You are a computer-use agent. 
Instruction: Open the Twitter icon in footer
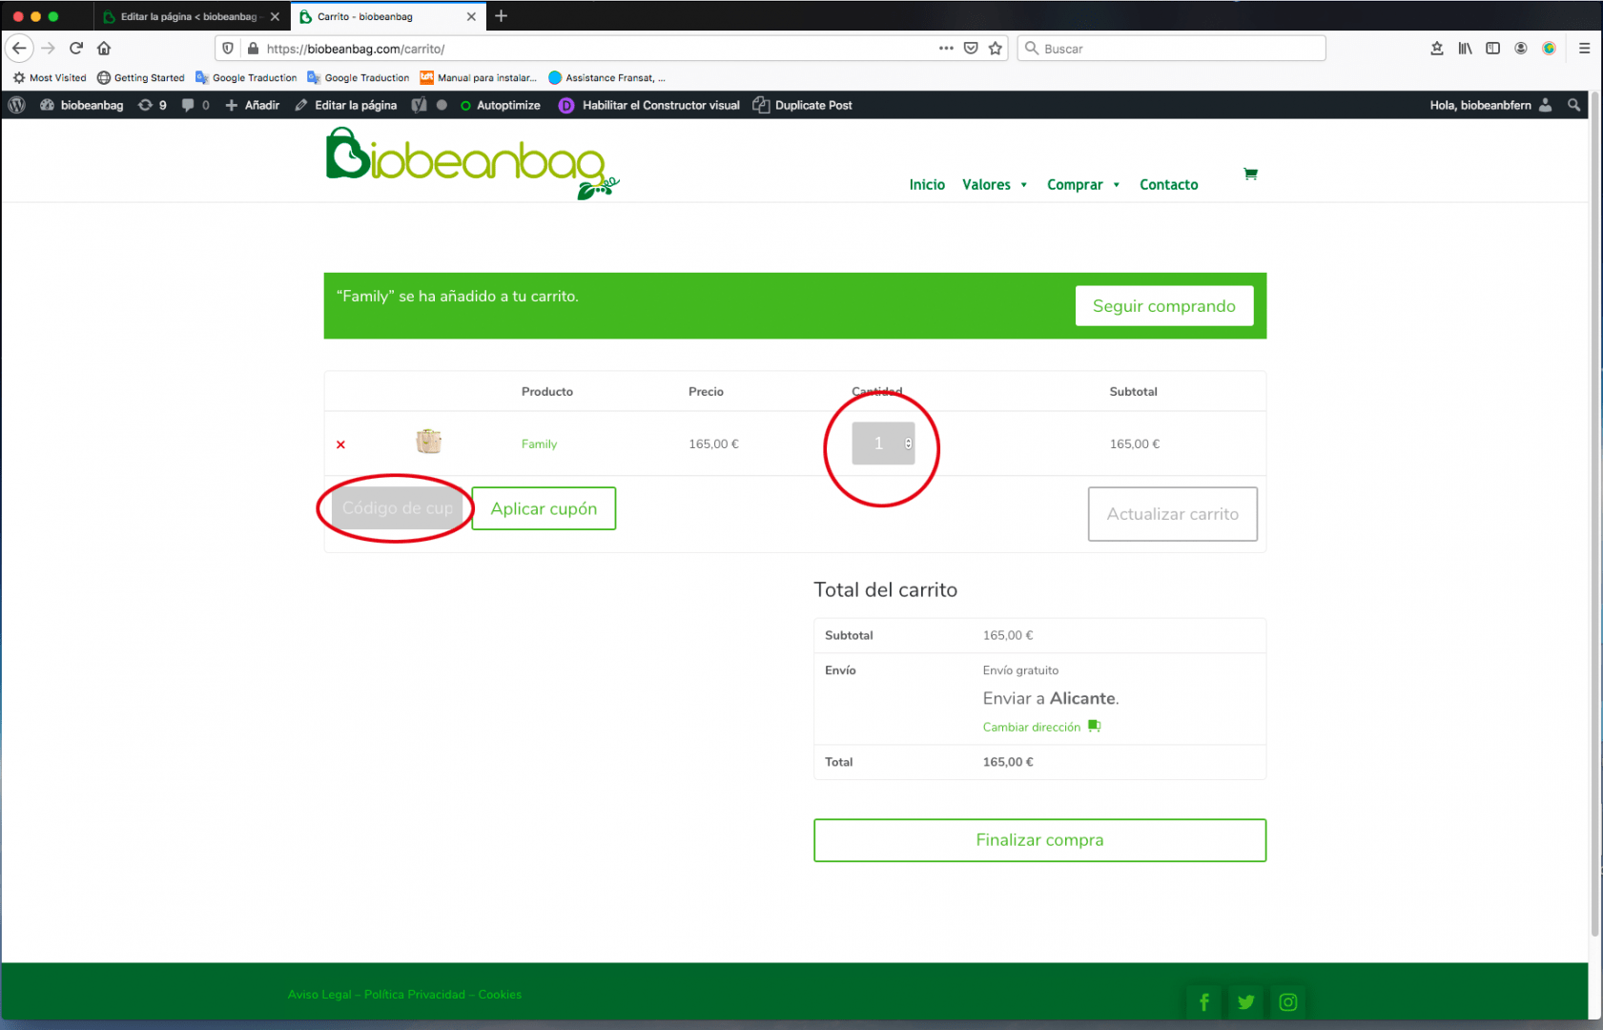[1246, 1001]
